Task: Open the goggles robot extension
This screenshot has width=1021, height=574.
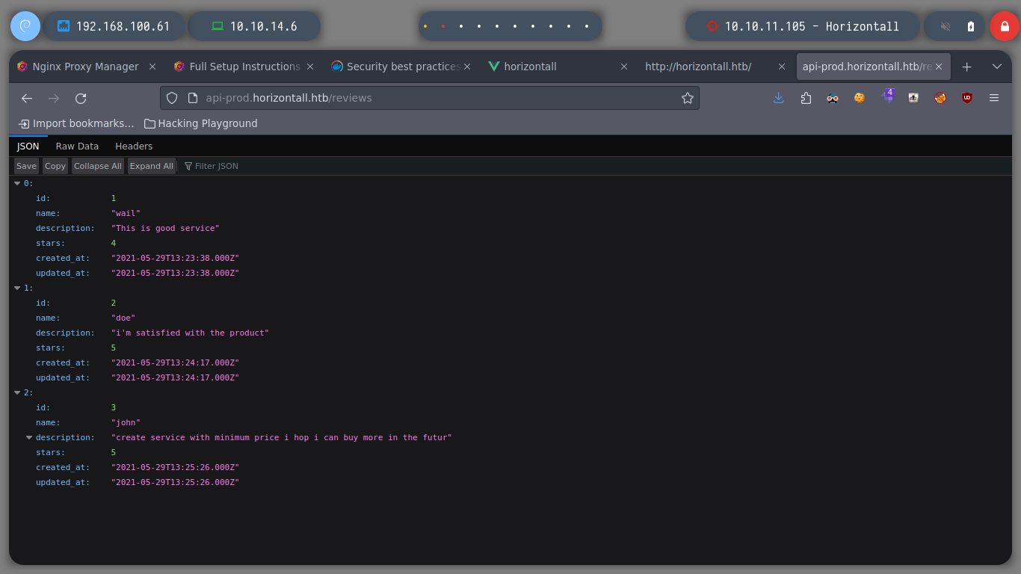Action: (833, 98)
